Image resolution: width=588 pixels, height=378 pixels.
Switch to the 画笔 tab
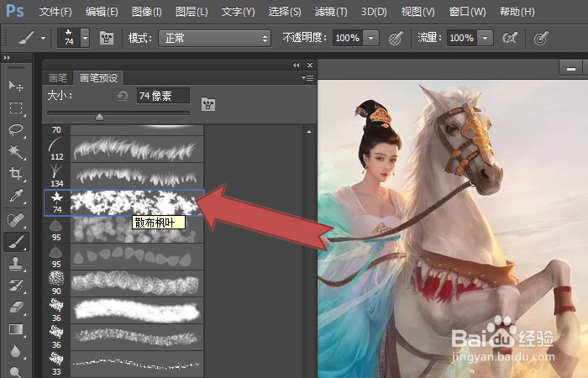click(x=58, y=77)
